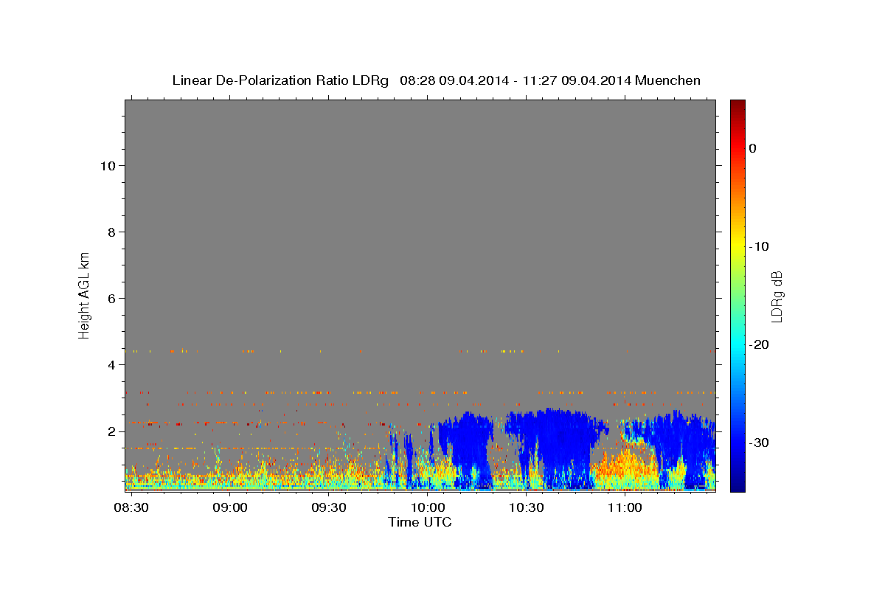Click the height tick label '6'

[x=111, y=299]
